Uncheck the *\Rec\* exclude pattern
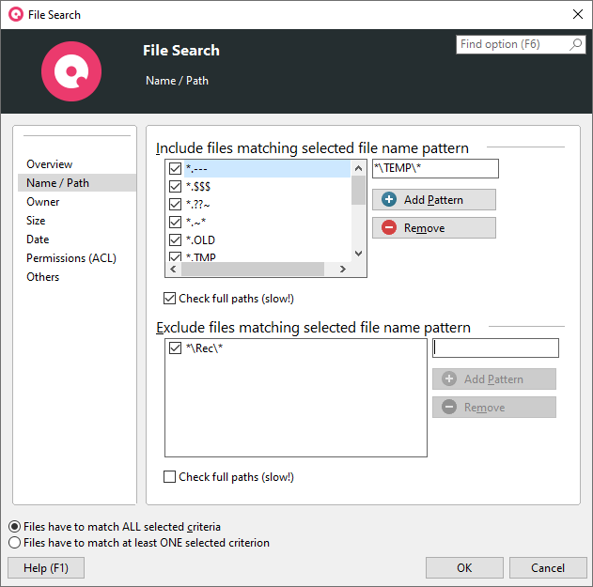This screenshot has width=593, height=587. (x=175, y=348)
